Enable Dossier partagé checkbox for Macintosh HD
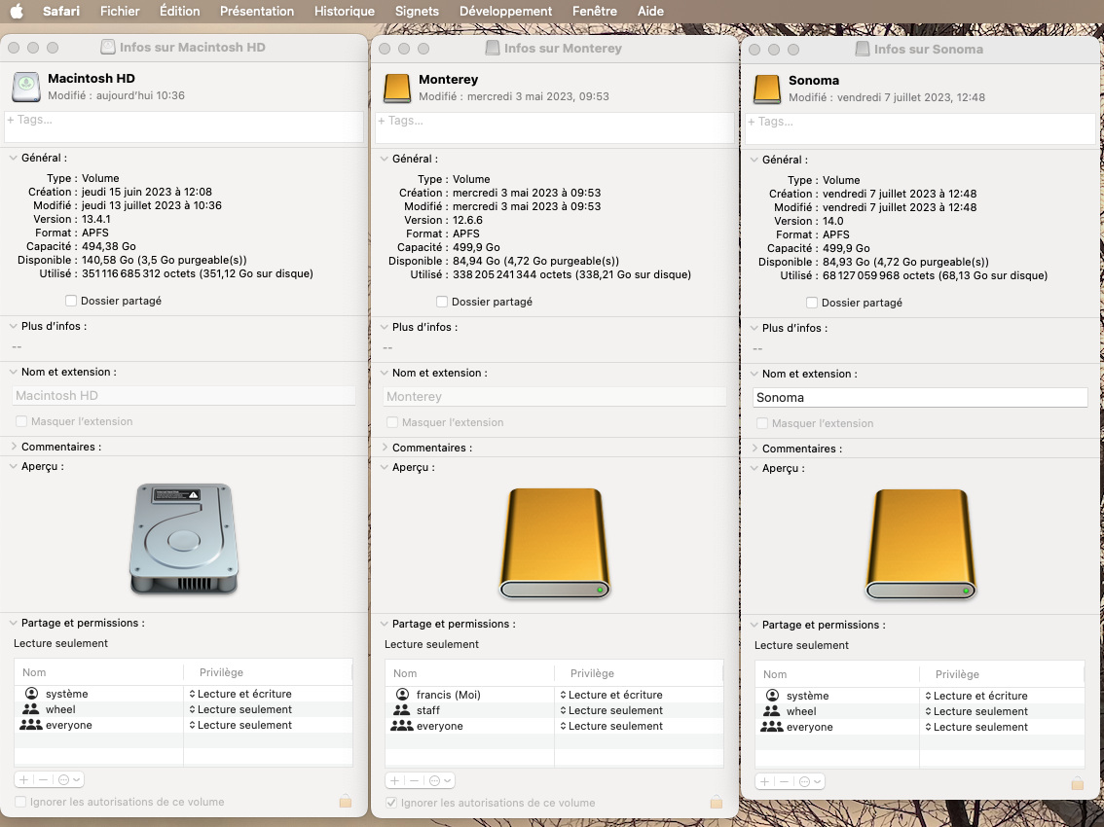This screenshot has height=827, width=1104. click(71, 301)
